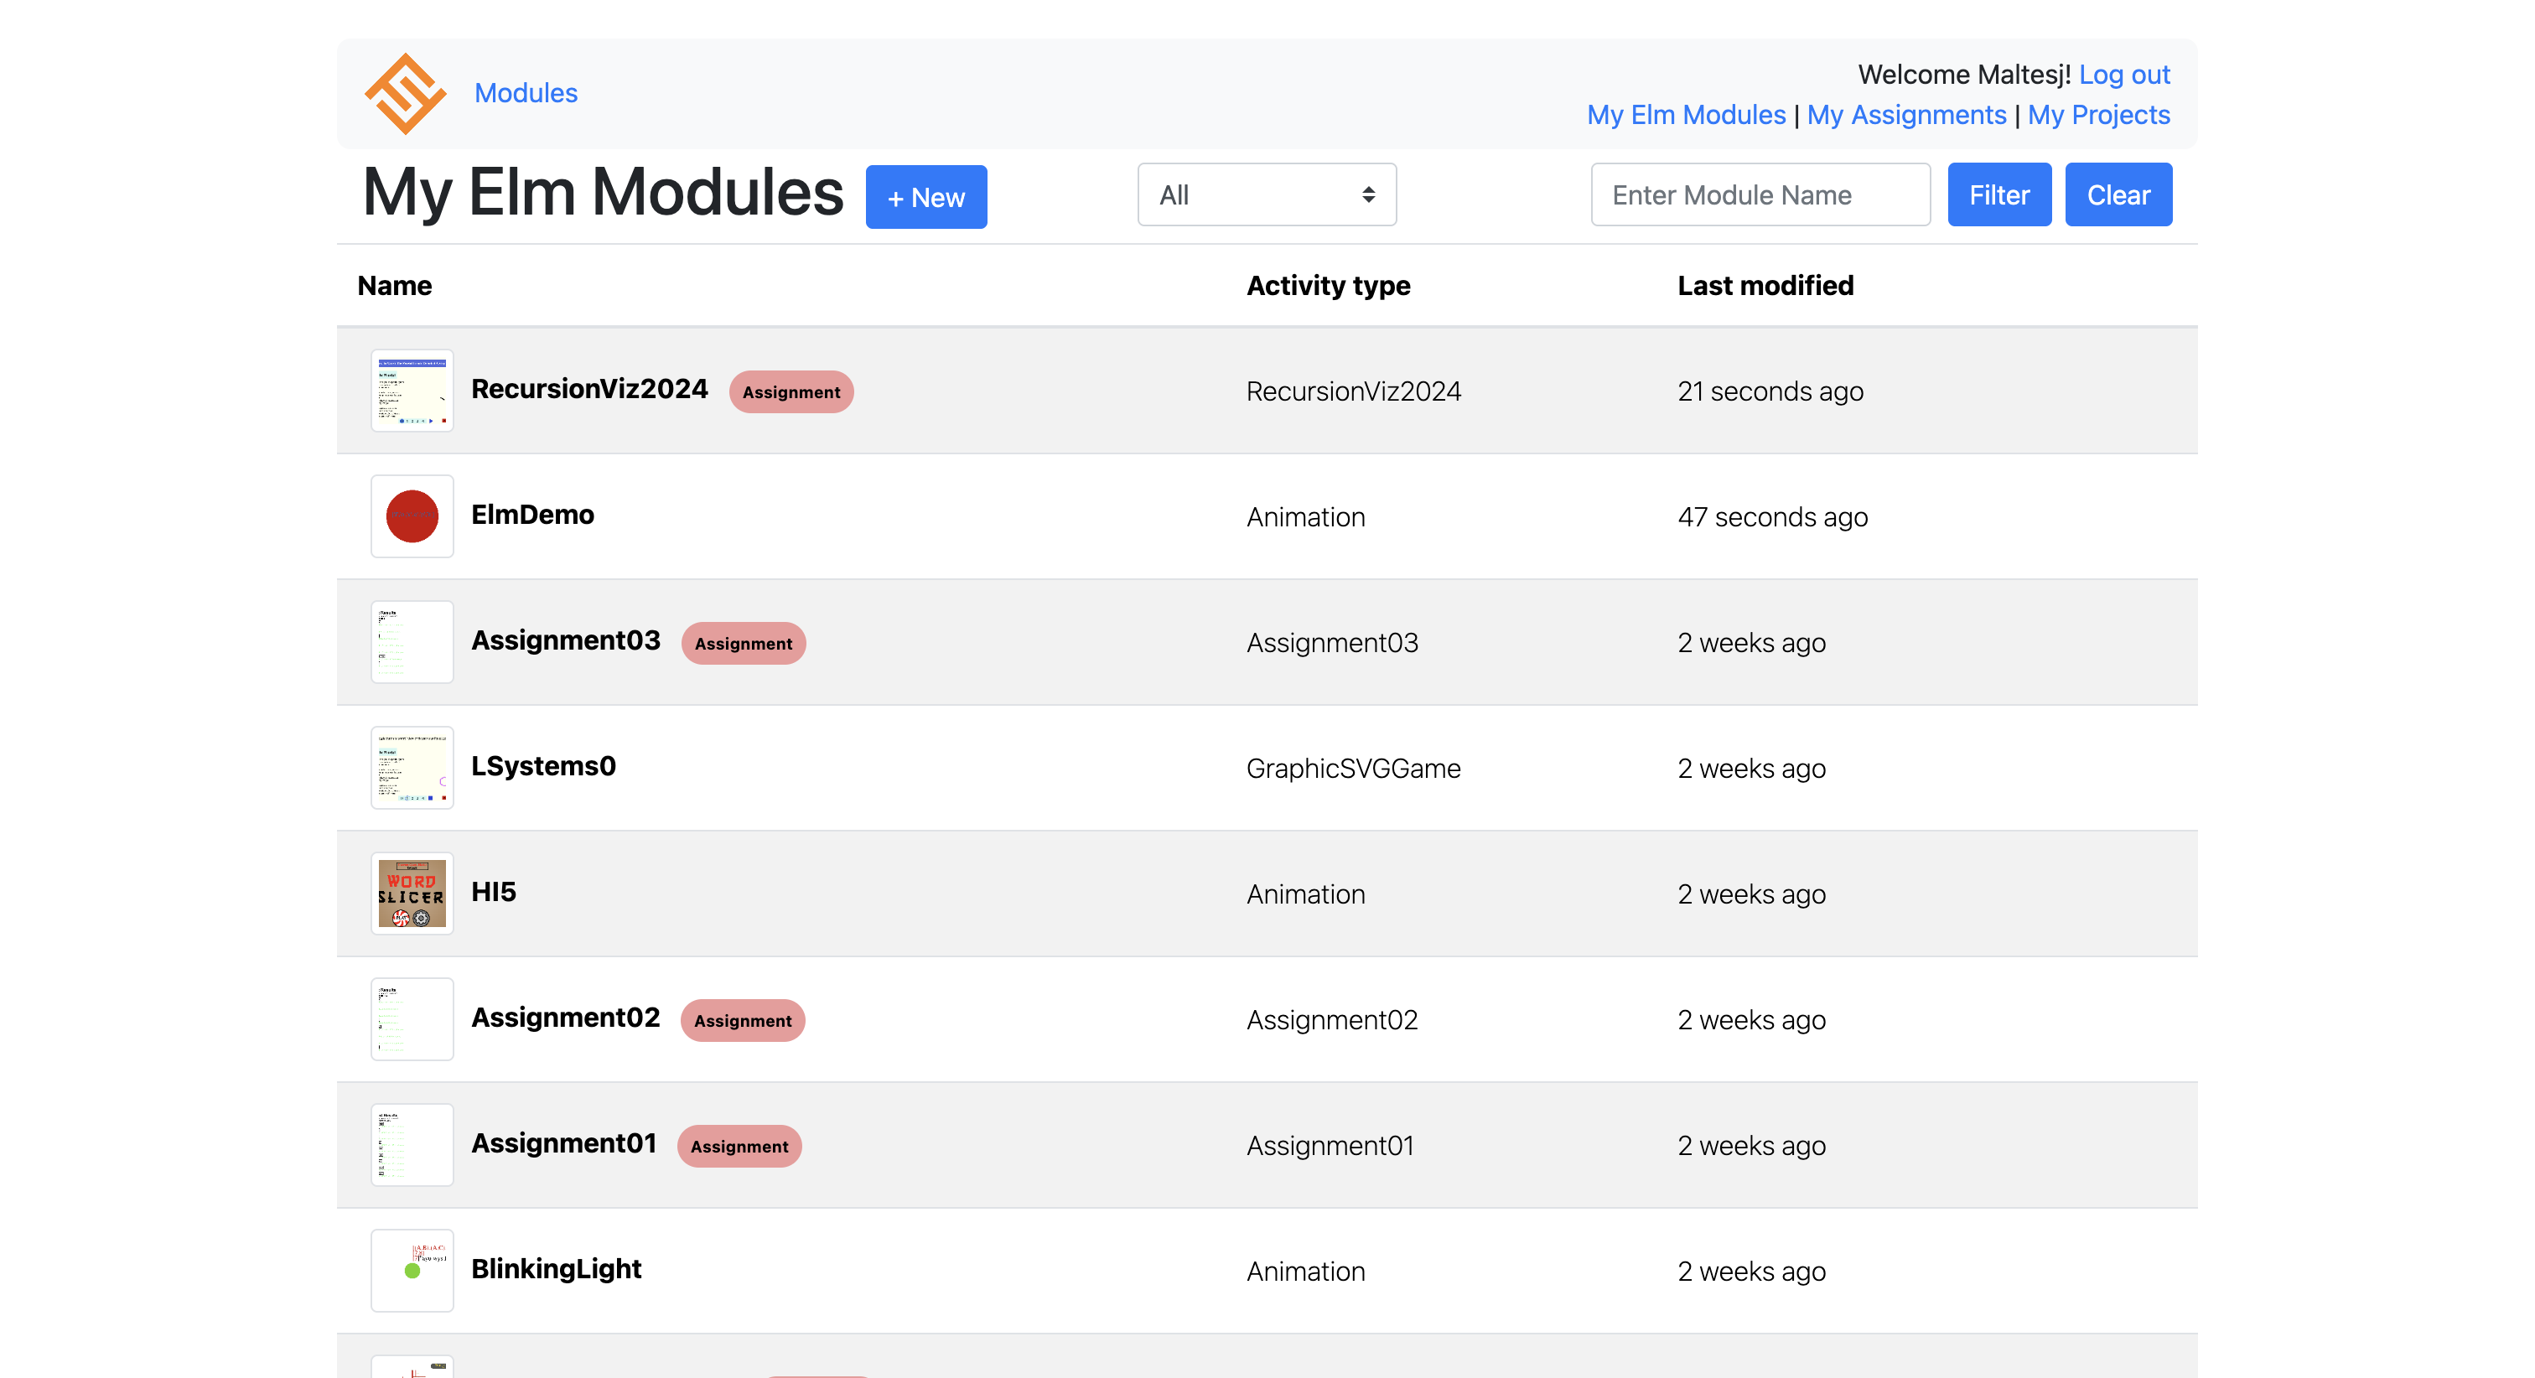
Task: Click the Log out link
Action: pyautogui.click(x=2123, y=75)
